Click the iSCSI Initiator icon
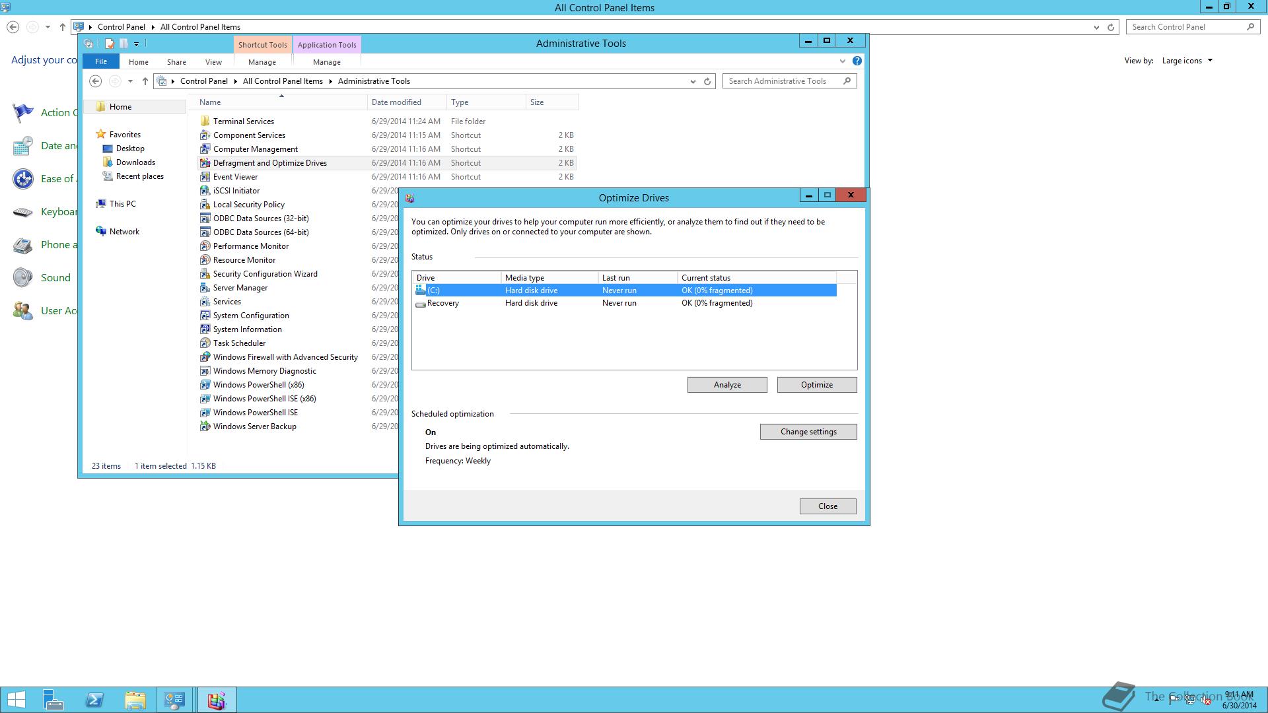This screenshot has height=713, width=1268. coord(205,191)
